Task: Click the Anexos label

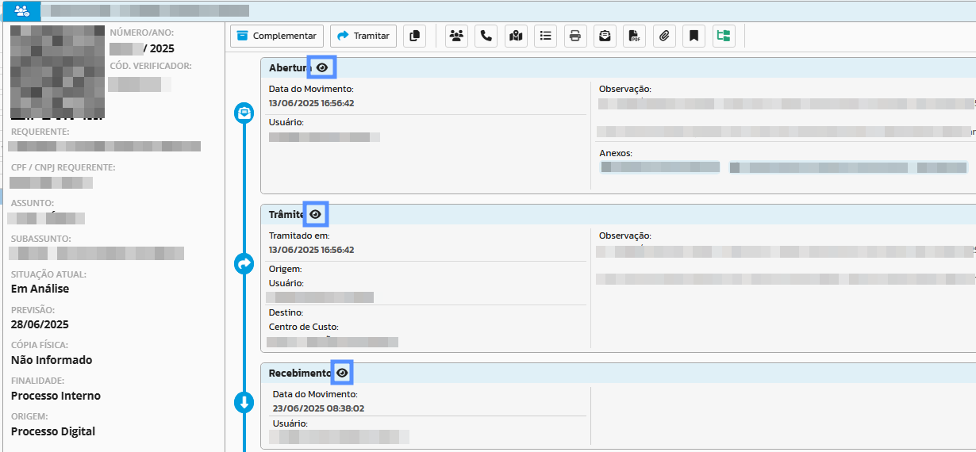Action: click(616, 153)
